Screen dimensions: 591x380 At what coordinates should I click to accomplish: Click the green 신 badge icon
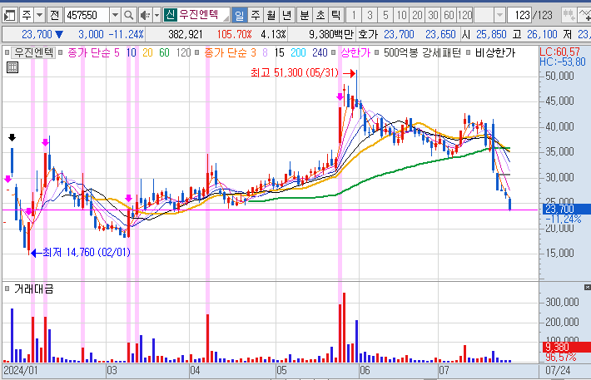pos(171,15)
